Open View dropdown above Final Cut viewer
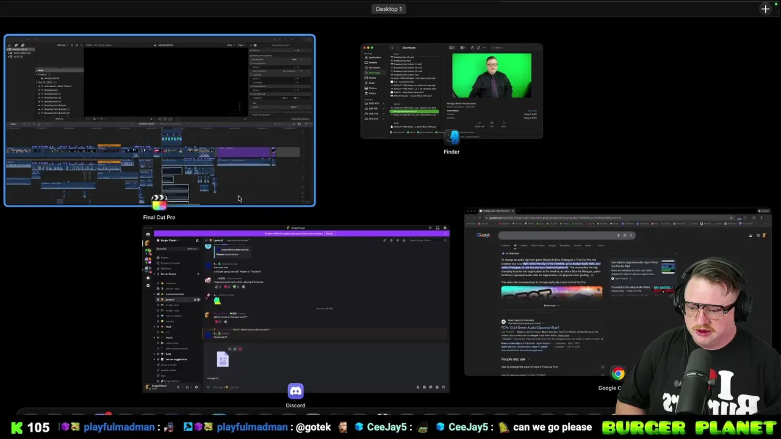The height and width of the screenshot is (439, 781). [241, 45]
